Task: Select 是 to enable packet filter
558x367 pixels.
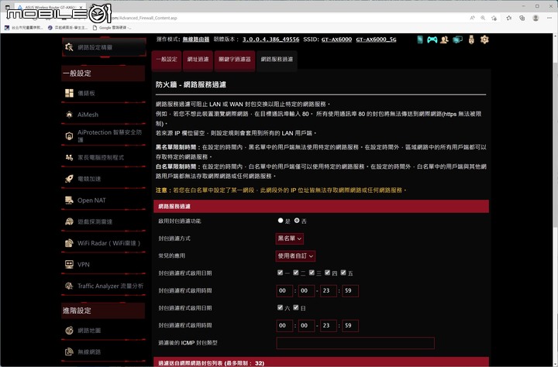Action: (281, 221)
